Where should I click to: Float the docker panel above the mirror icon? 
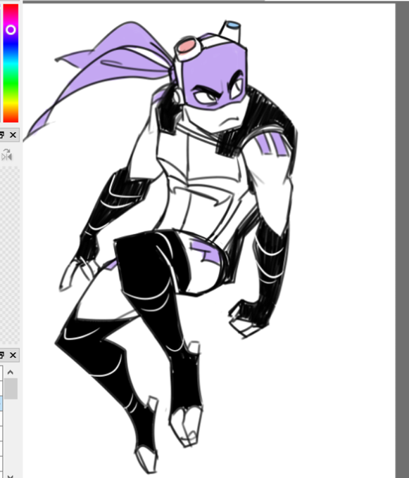1,135
